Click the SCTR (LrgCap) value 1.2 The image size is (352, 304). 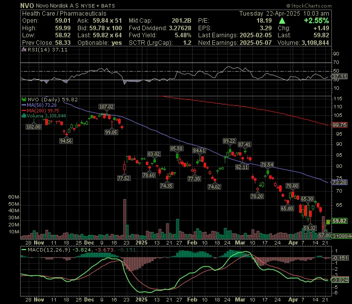pyautogui.click(x=187, y=43)
